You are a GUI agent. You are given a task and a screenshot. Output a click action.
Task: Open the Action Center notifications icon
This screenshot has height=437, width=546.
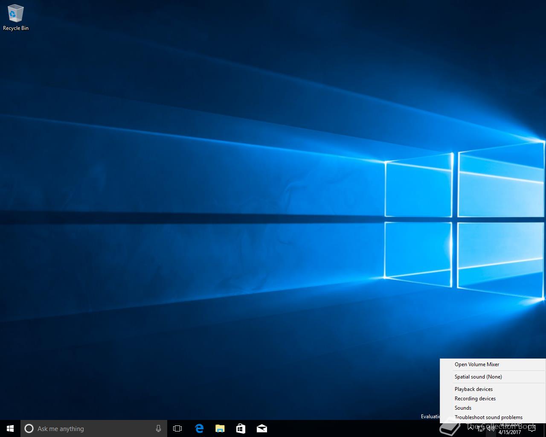click(531, 429)
